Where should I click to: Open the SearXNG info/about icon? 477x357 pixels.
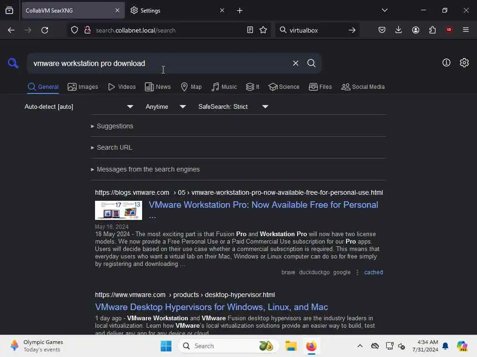446,63
